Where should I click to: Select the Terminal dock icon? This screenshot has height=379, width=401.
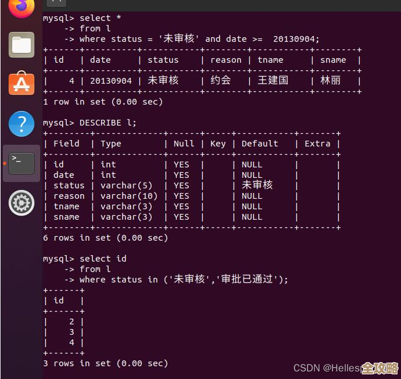pyautogui.click(x=22, y=163)
